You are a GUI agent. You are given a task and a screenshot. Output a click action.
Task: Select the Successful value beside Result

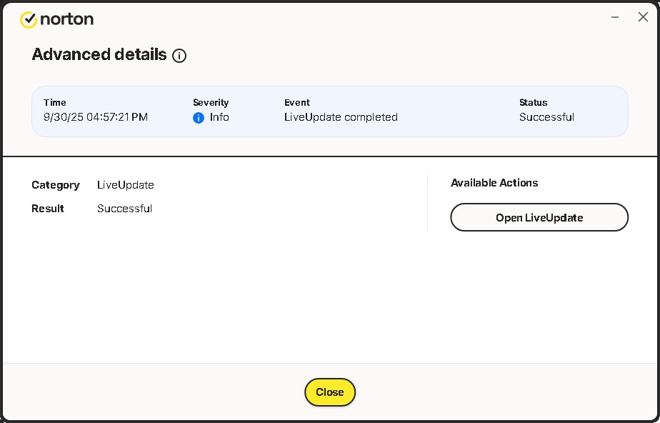point(125,209)
